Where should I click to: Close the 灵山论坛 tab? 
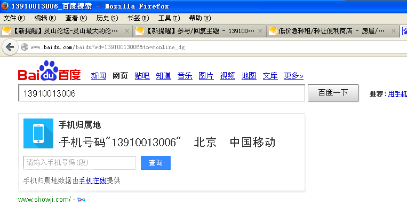[x=126, y=31]
